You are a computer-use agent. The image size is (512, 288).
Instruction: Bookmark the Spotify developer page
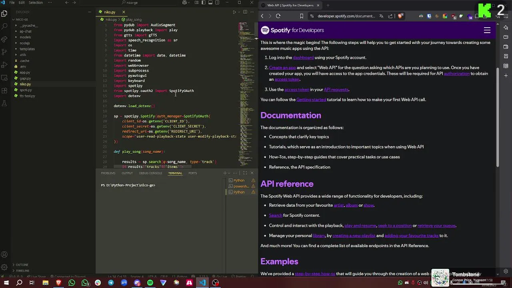[301, 16]
